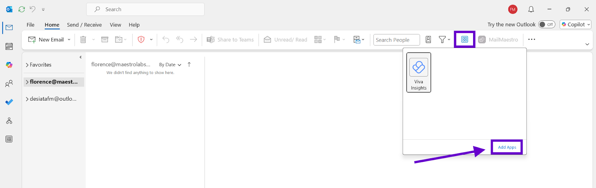Image resolution: width=596 pixels, height=188 pixels.
Task: Open the Copilot dropdown button
Action: coord(576,25)
